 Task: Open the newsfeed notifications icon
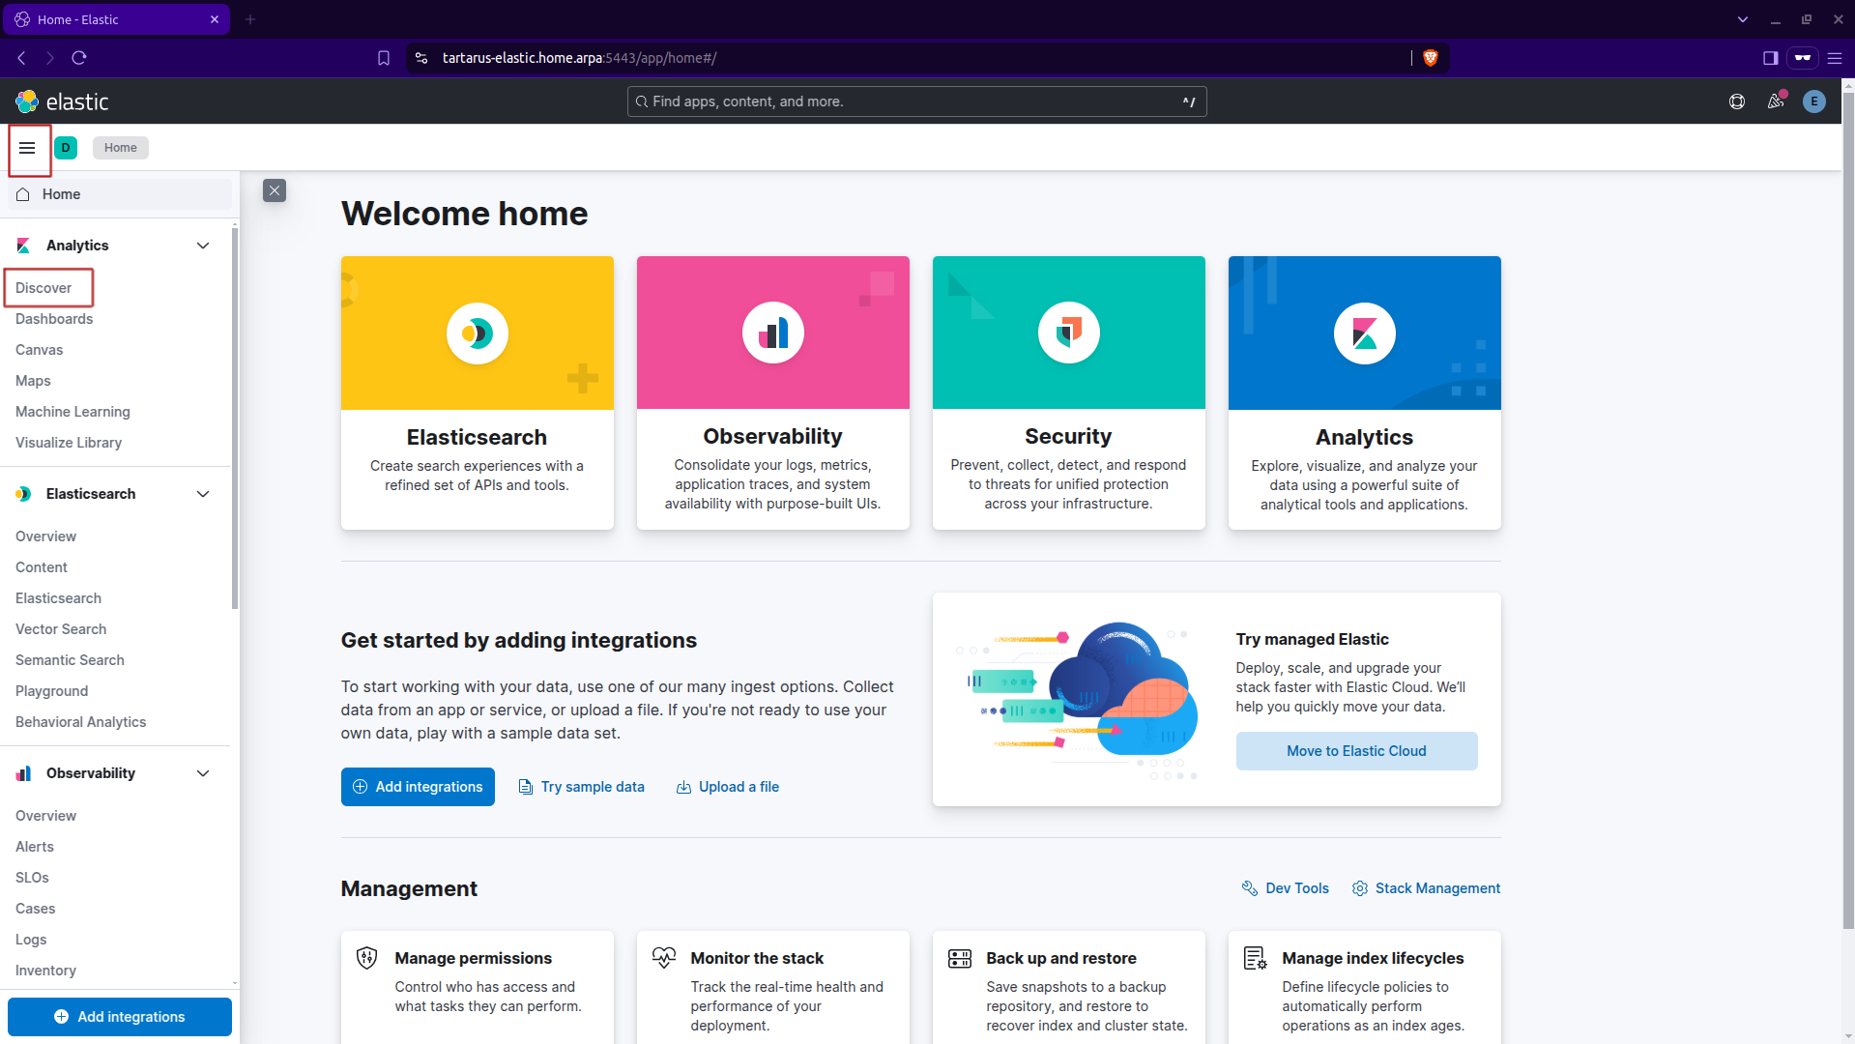[x=1775, y=101]
